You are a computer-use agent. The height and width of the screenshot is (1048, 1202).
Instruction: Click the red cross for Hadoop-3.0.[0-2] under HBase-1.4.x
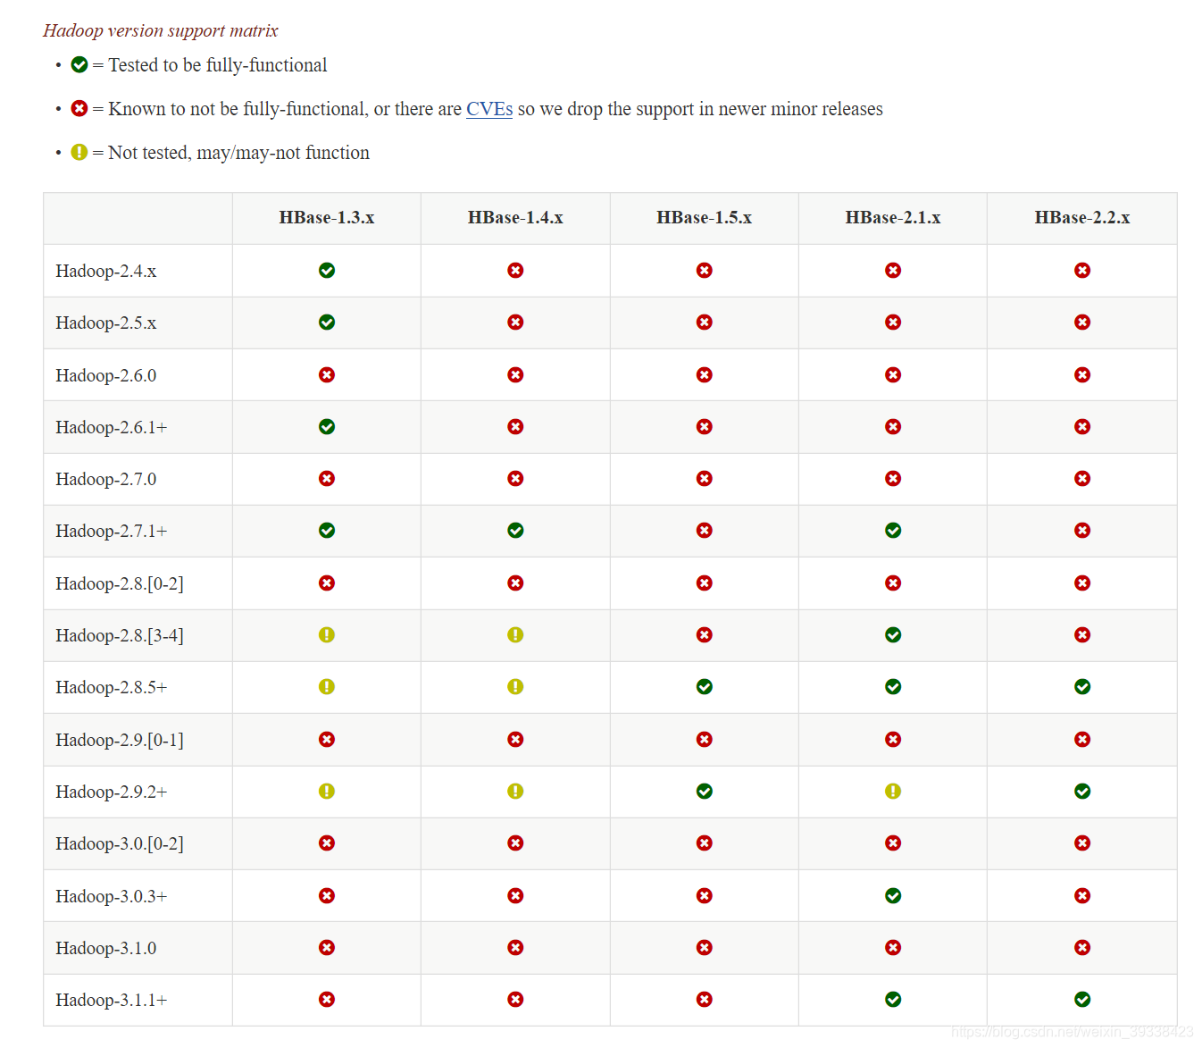pyautogui.click(x=515, y=843)
